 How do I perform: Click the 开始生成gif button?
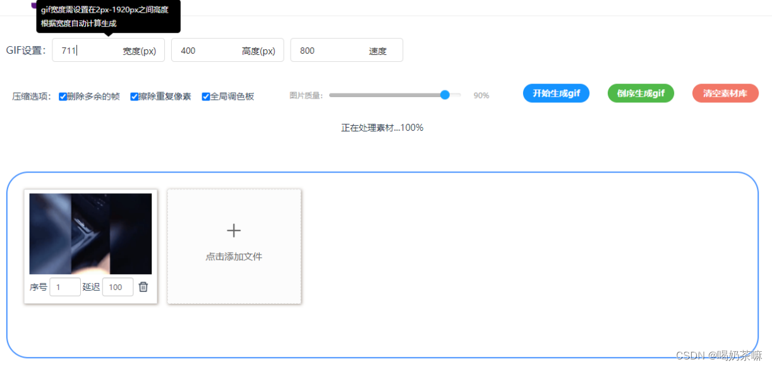[556, 93]
